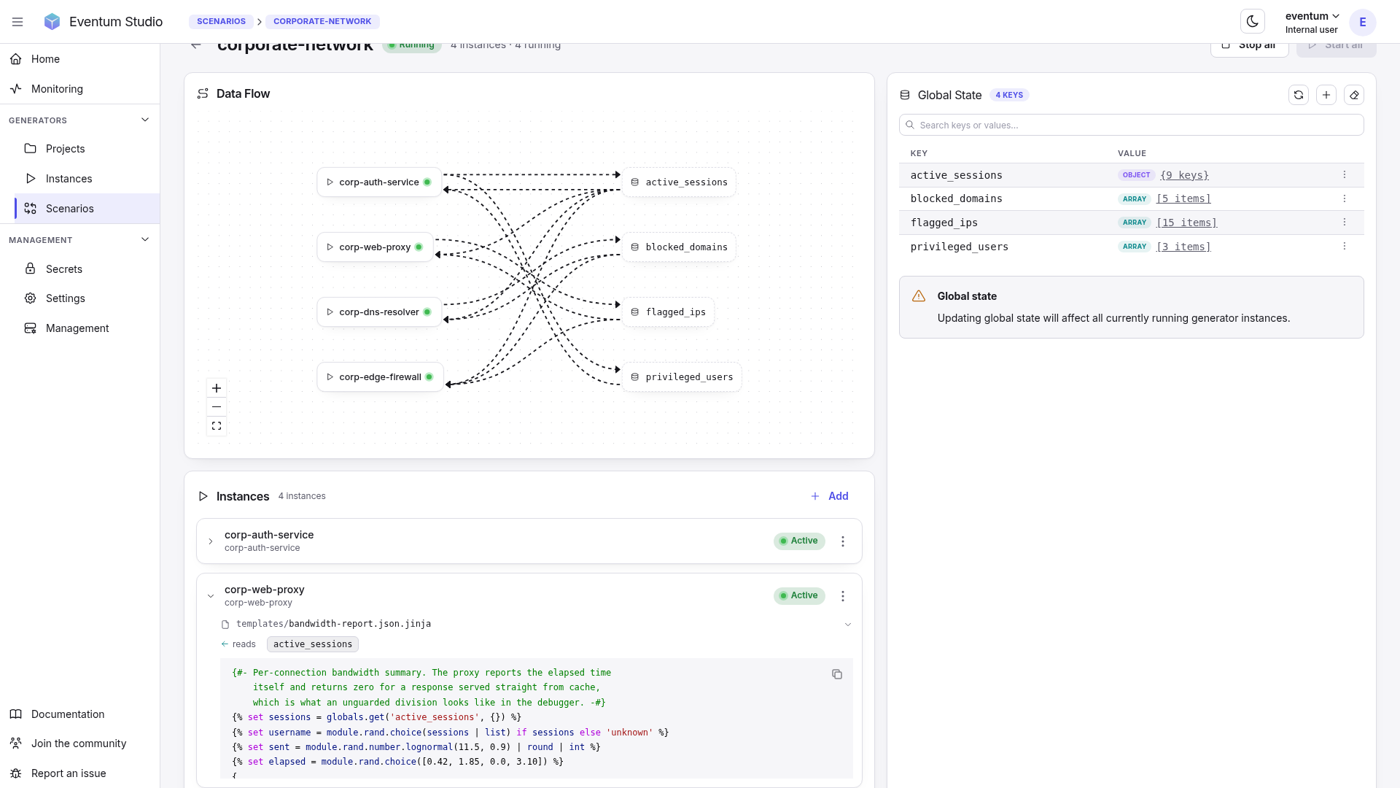
Task: Collapse the Management section
Action: [80, 240]
